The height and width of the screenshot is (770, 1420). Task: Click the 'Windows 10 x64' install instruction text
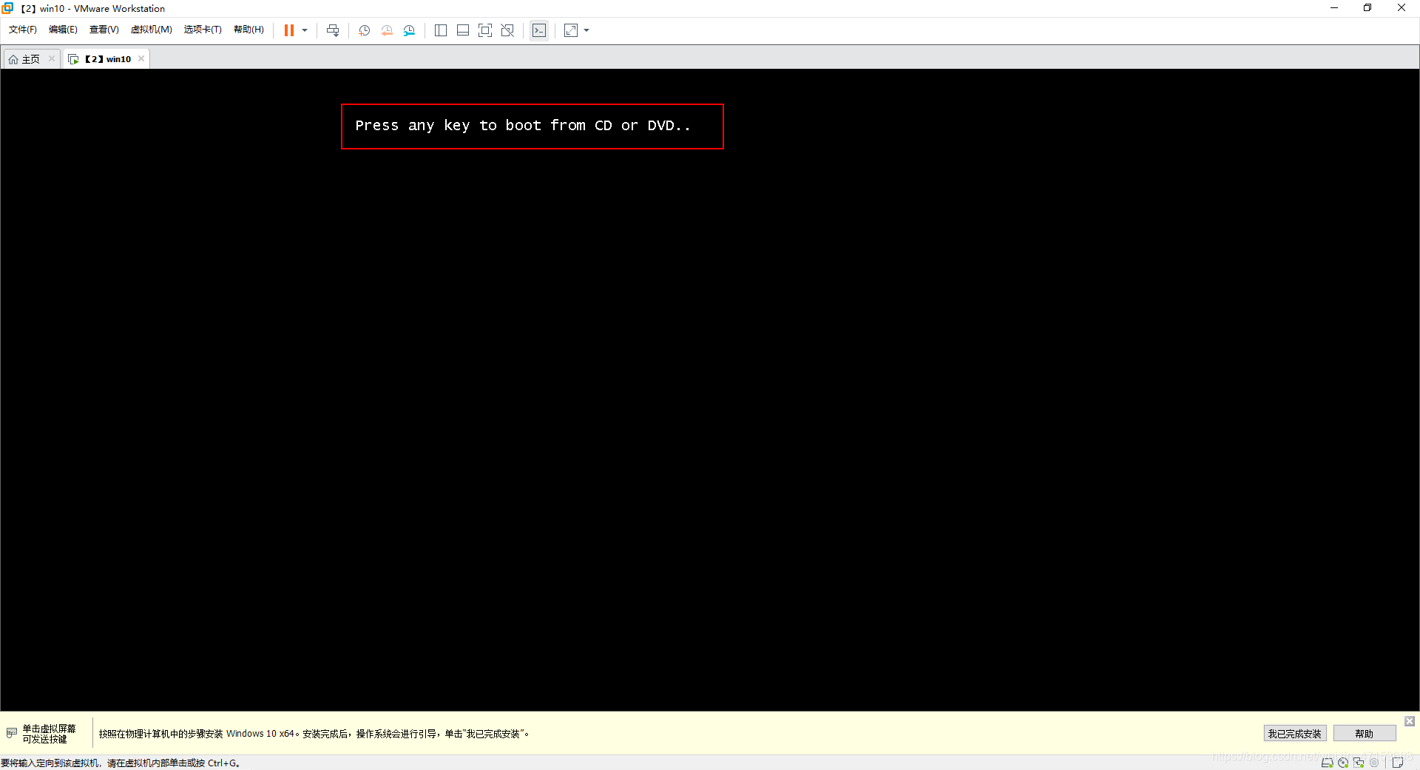click(314, 734)
